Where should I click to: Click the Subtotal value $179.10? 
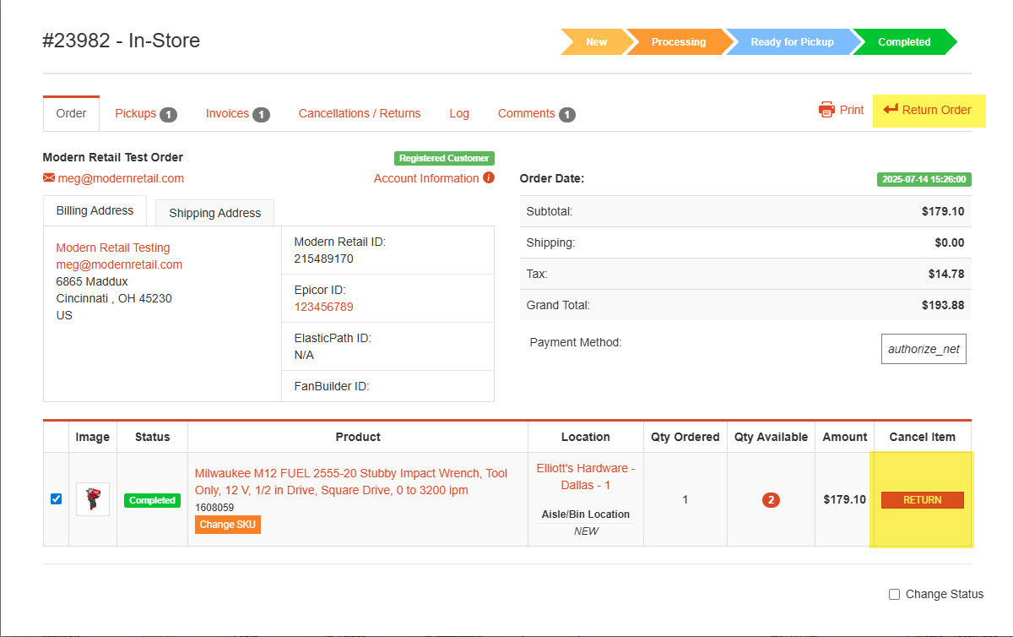tap(943, 211)
